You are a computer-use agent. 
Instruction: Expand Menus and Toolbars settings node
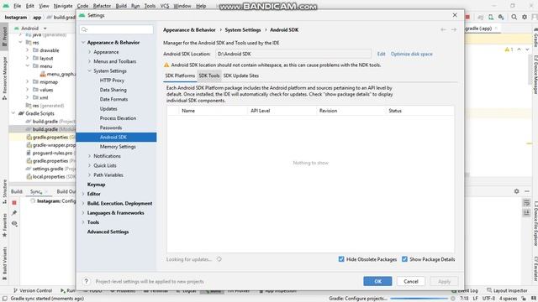point(90,61)
